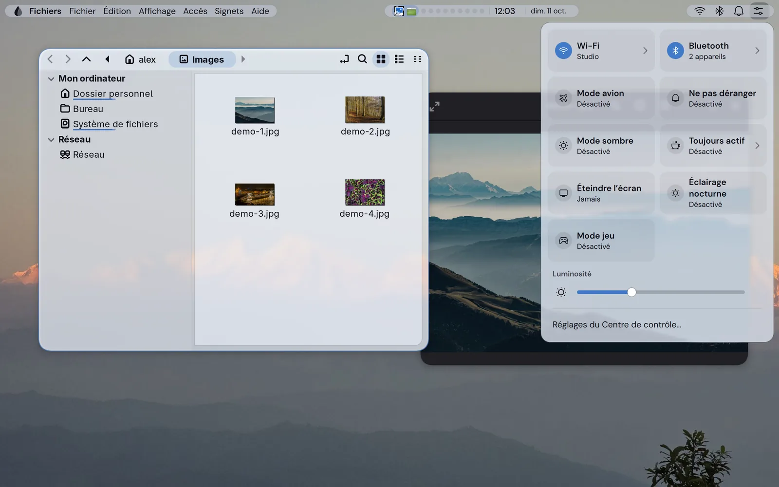
Task: Click the search icon in Files
Action: [362, 59]
